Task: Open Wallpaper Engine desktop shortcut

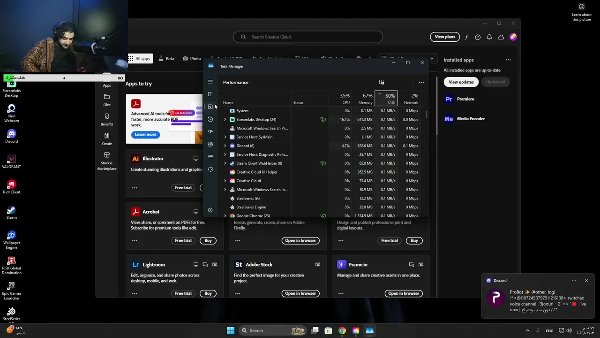Action: 11,240
